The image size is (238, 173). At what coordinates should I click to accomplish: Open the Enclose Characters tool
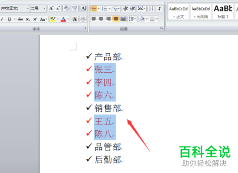pyautogui.click(x=83, y=19)
